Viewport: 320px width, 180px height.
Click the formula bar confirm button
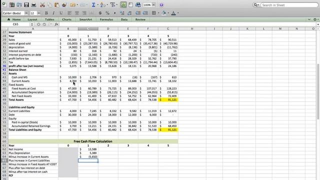pos(44,24)
